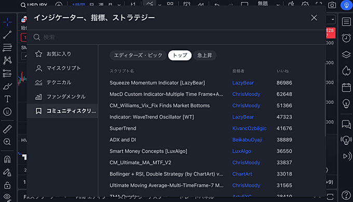Open LazyBear author link on Squeeze Momentum row
This screenshot has height=202, width=353.
click(243, 83)
